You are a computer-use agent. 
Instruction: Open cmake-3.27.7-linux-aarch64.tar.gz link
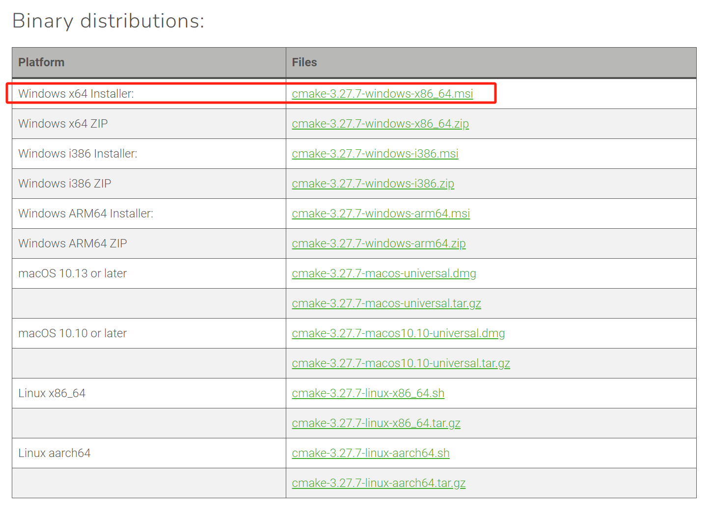coord(379,483)
